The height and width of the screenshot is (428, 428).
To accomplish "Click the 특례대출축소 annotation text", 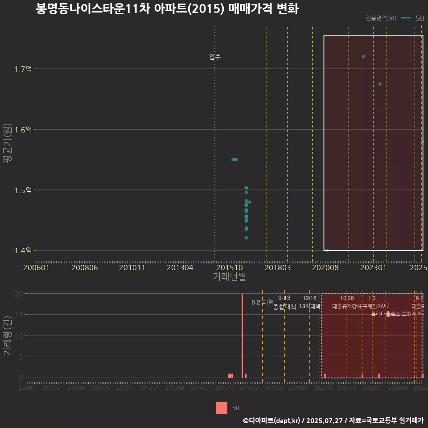I will click(x=385, y=314).
